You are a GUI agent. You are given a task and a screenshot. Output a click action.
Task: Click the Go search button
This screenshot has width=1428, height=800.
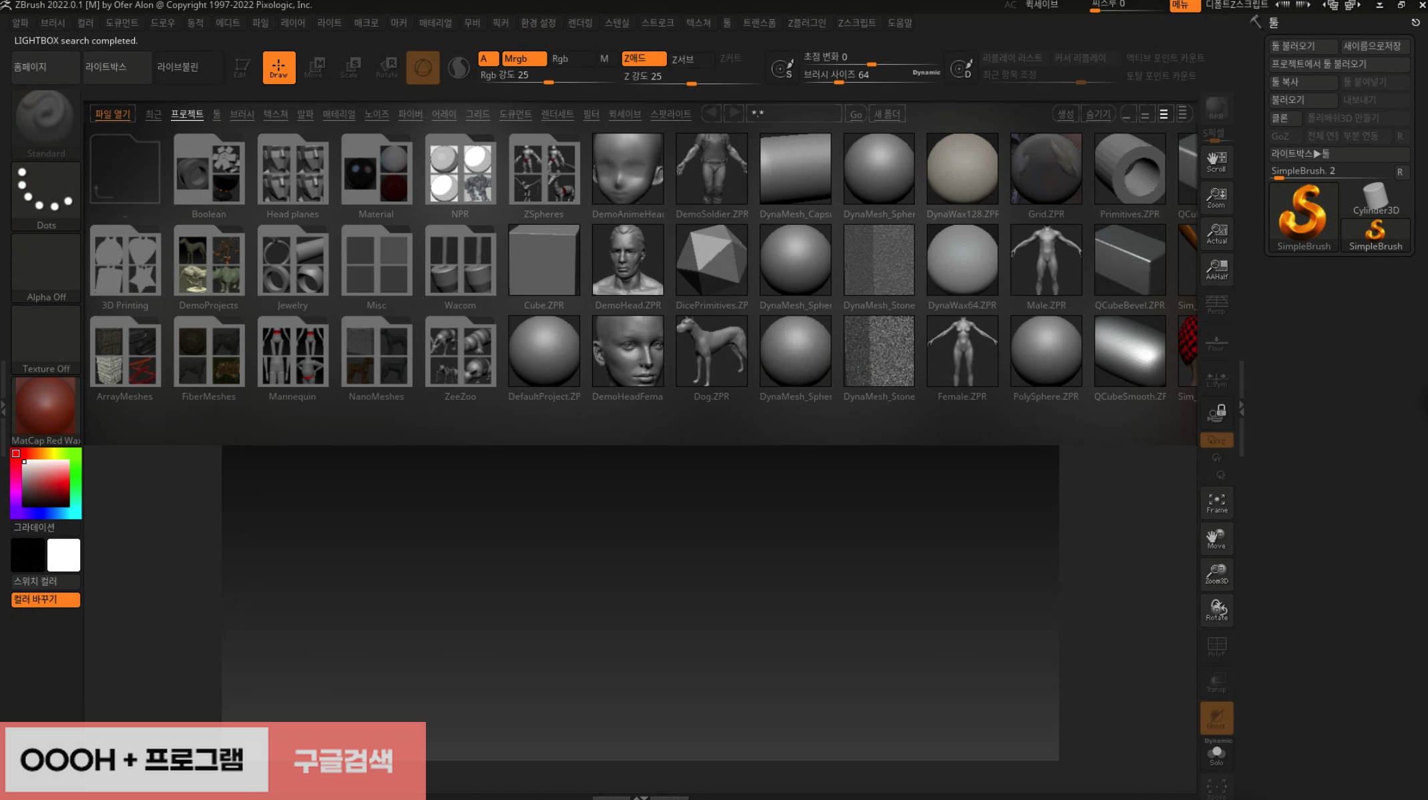click(x=855, y=114)
